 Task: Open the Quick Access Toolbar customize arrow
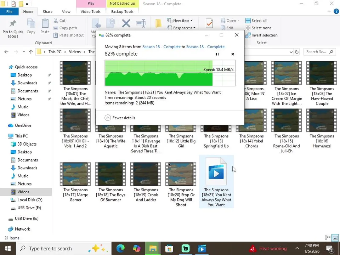(27, 4)
